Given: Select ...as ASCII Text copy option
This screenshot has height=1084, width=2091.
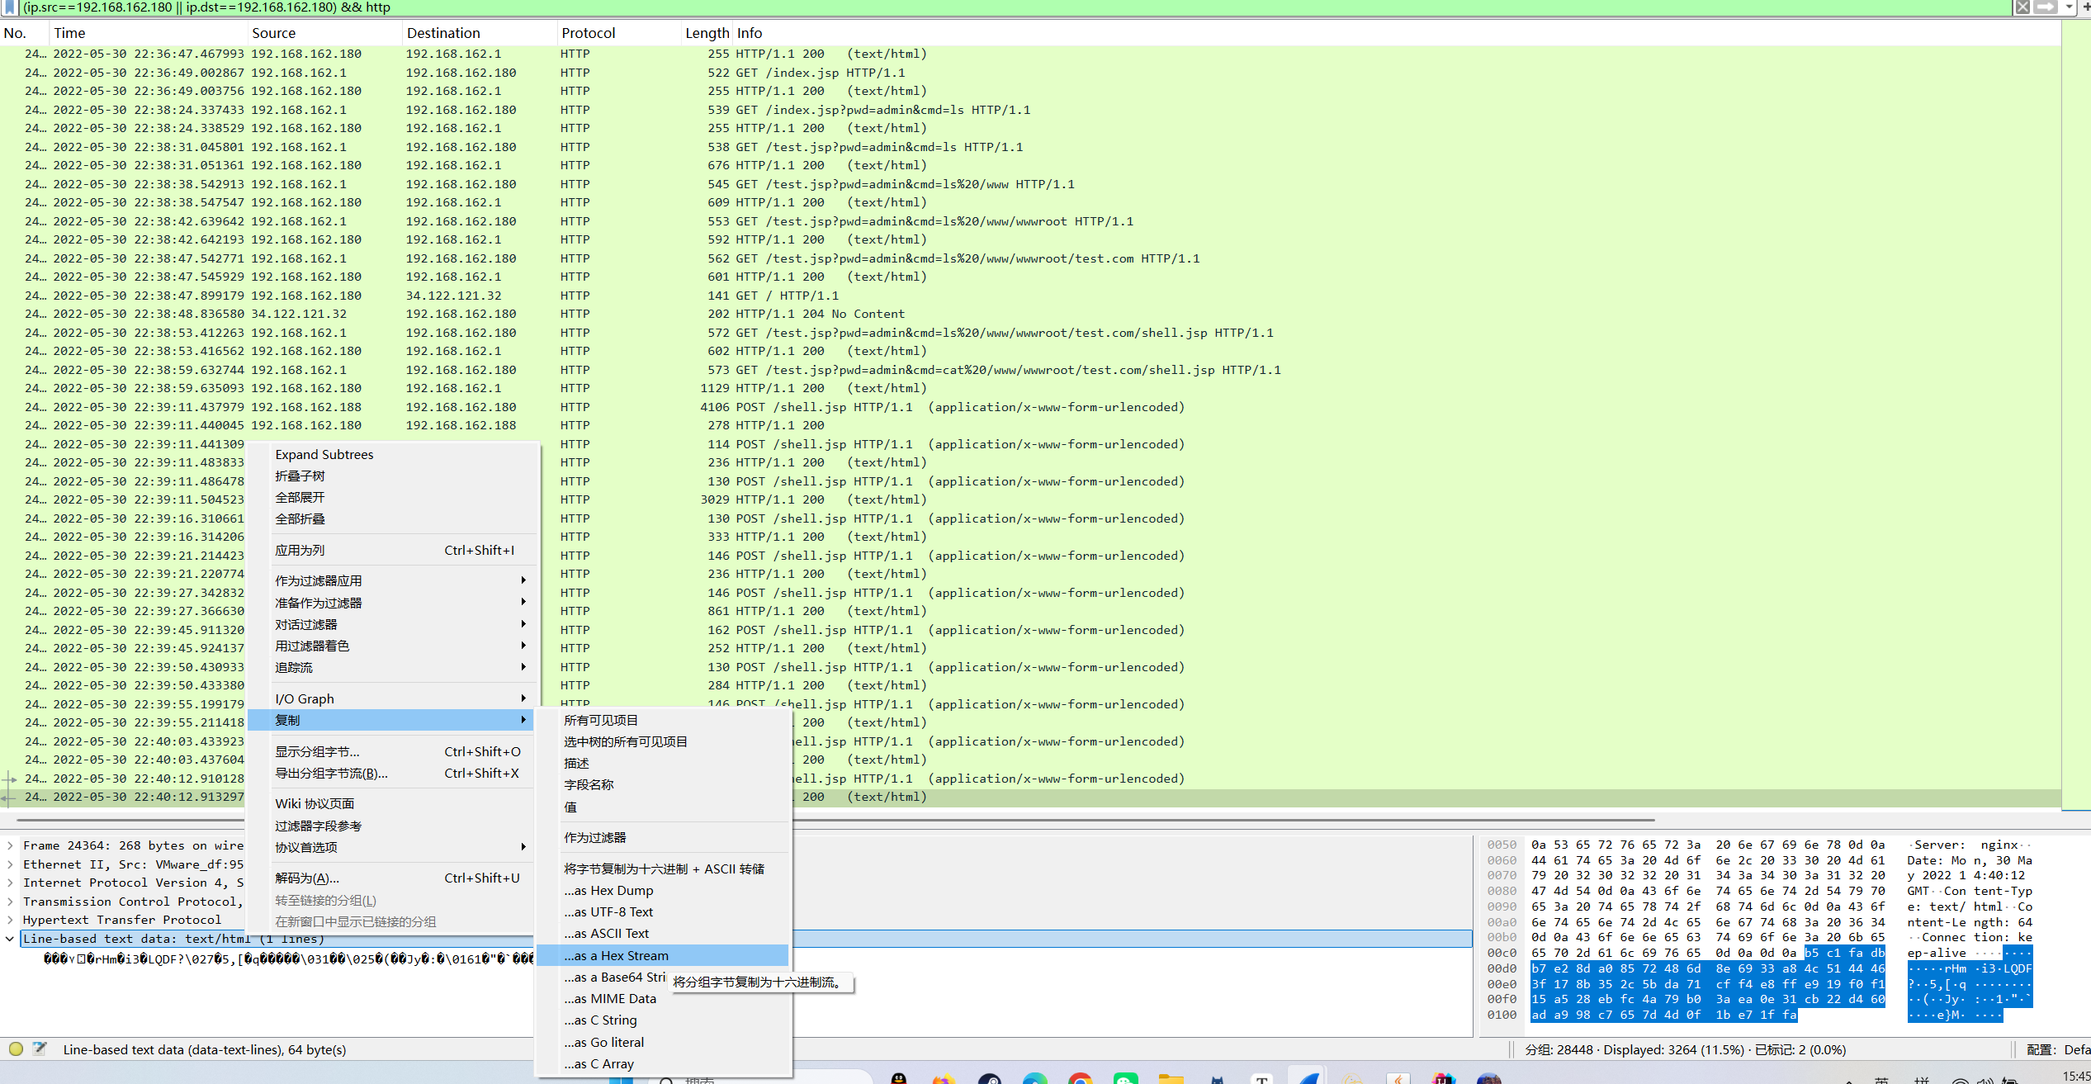Looking at the screenshot, I should click(x=663, y=933).
